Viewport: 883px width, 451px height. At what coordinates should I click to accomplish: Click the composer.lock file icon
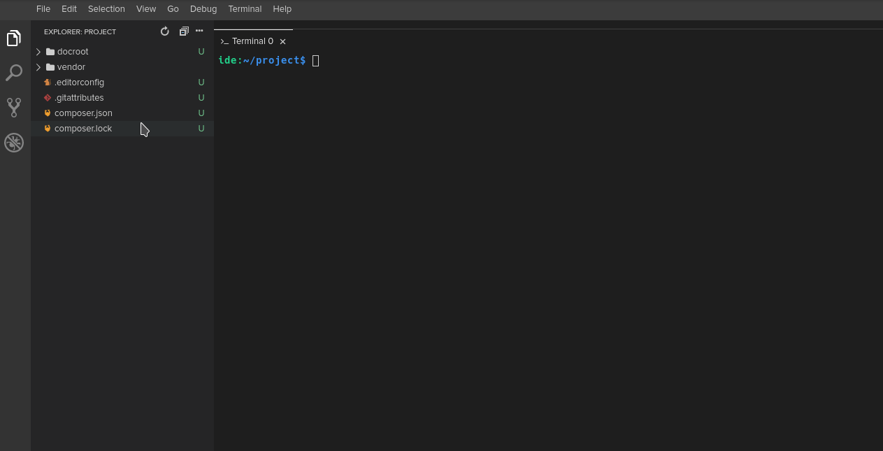pyautogui.click(x=48, y=129)
